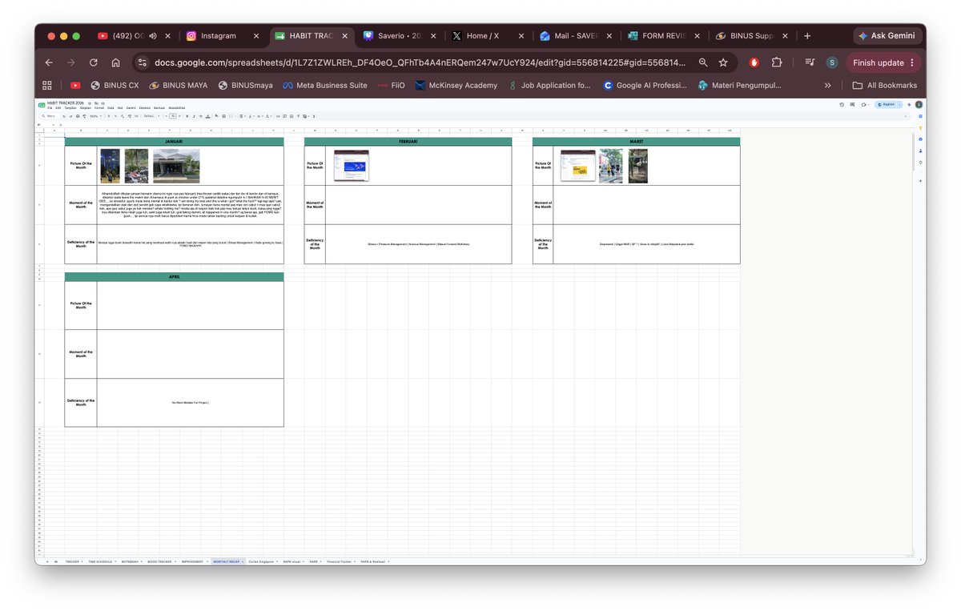Open the font family dropdown
961x611 pixels.
(151, 116)
